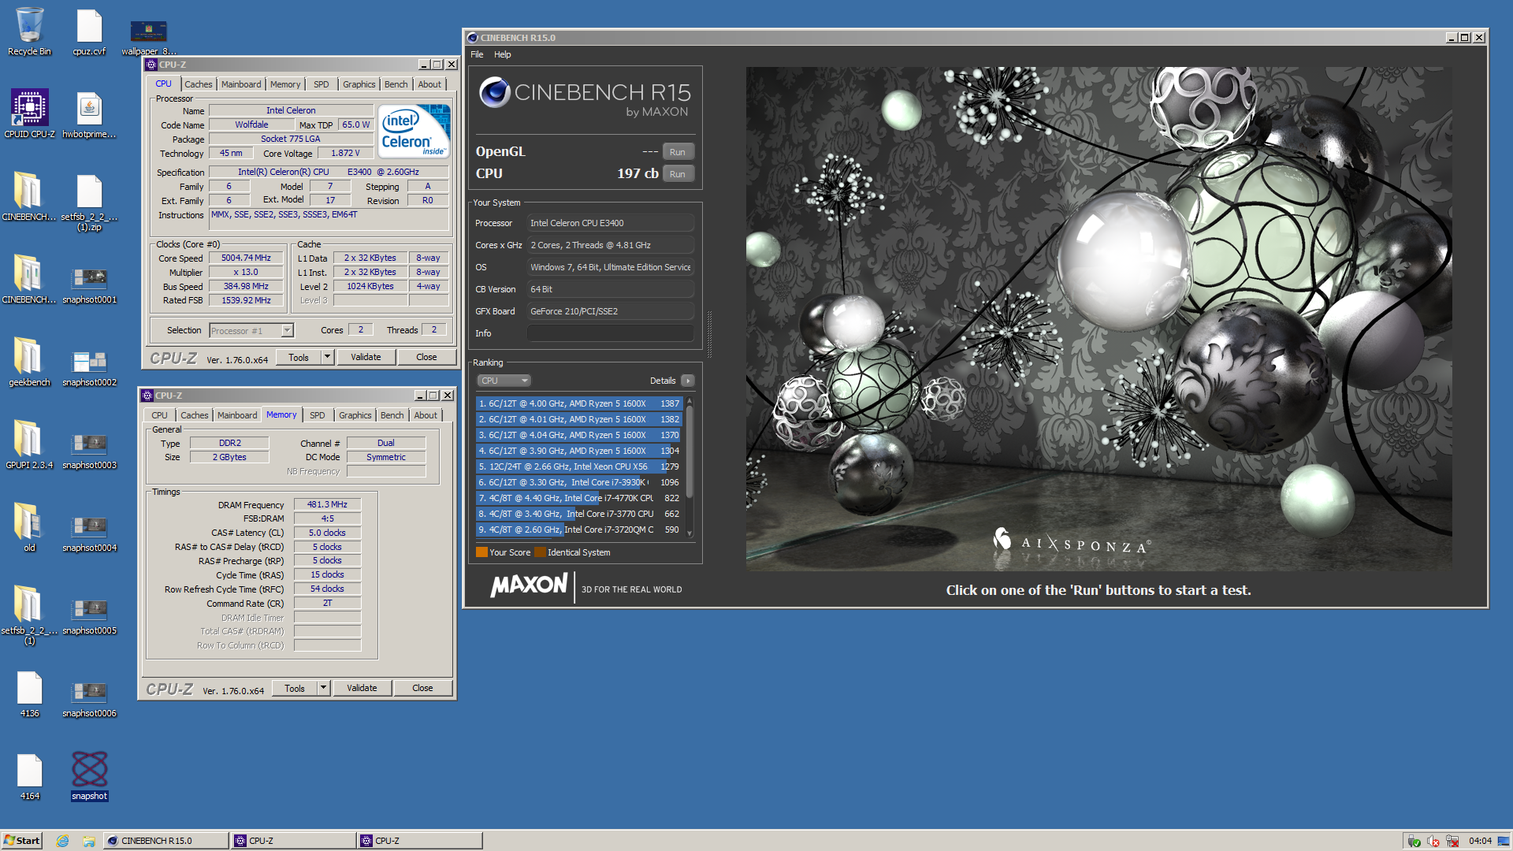Open the file named 4136
This screenshot has width=1513, height=851.
[x=29, y=693]
